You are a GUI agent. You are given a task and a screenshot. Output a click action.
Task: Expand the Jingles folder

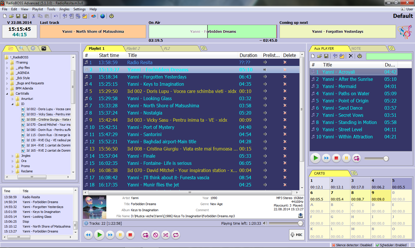(13, 156)
